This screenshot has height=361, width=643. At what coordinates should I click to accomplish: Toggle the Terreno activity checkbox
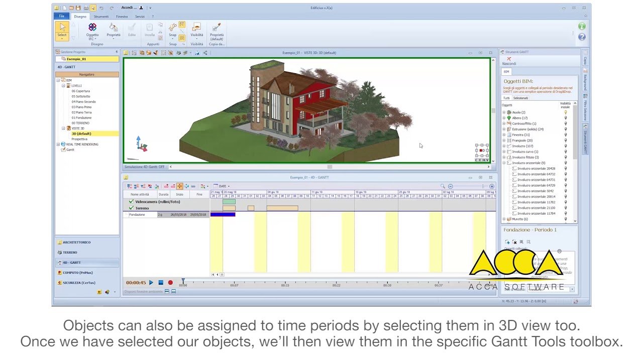[x=131, y=208]
